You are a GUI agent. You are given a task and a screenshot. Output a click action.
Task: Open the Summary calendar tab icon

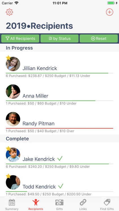12,203
